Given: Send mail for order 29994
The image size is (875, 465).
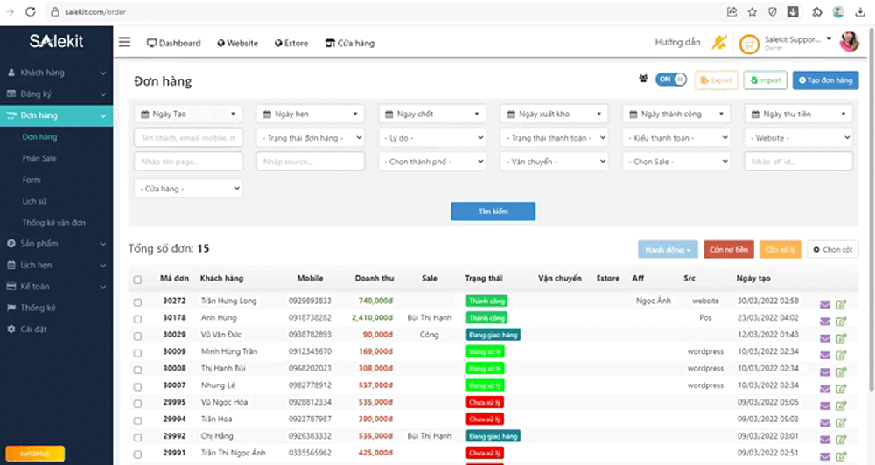Looking at the screenshot, I should [x=825, y=423].
